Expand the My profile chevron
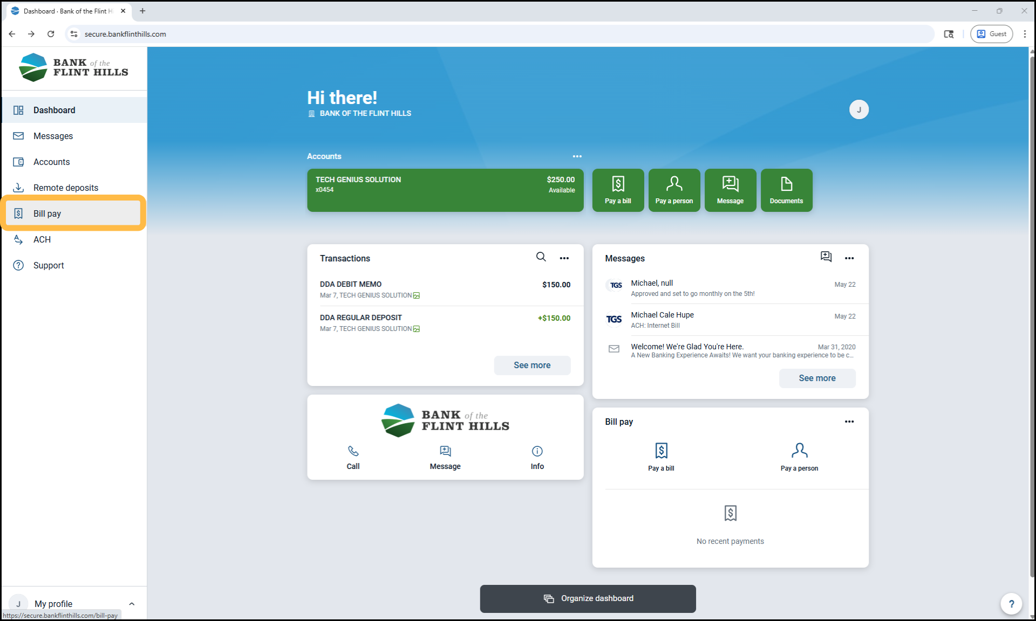The height and width of the screenshot is (621, 1036). (132, 604)
